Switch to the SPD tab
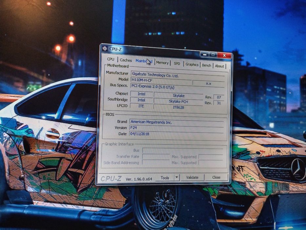This screenshot has height=230, width=306. tap(177, 63)
